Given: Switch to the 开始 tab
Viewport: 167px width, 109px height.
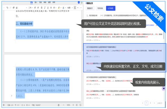Looking at the screenshot, I should click(x=31, y=2).
